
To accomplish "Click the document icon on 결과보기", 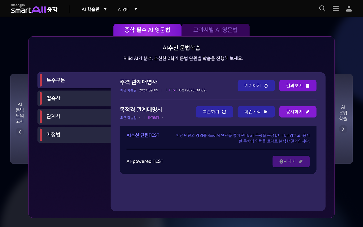I will [x=308, y=86].
